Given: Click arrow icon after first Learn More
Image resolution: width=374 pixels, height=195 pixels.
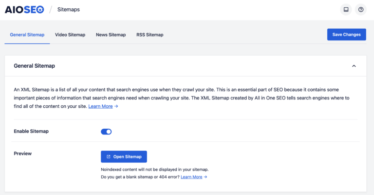Looking at the screenshot, I should 116,106.
